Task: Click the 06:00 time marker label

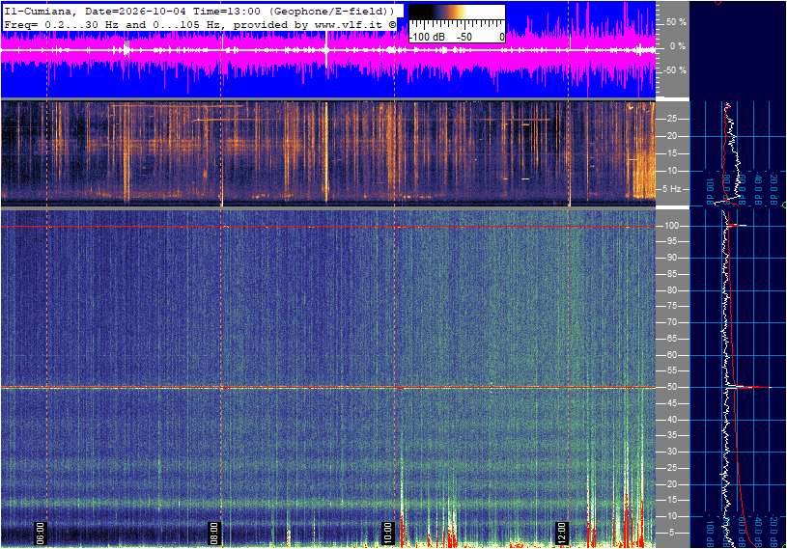Action: pyautogui.click(x=41, y=533)
